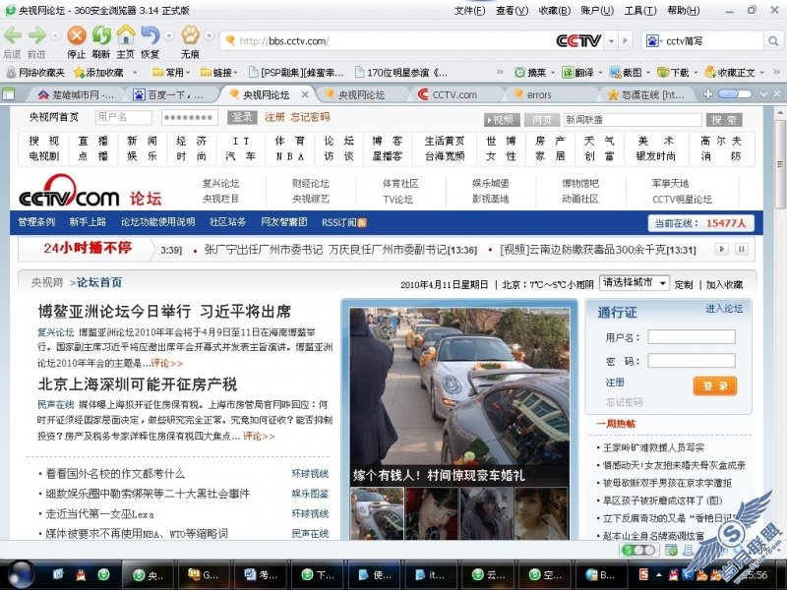Open the 嫁个有钱人 wedding car photo
787x590 pixels.
[459, 395]
